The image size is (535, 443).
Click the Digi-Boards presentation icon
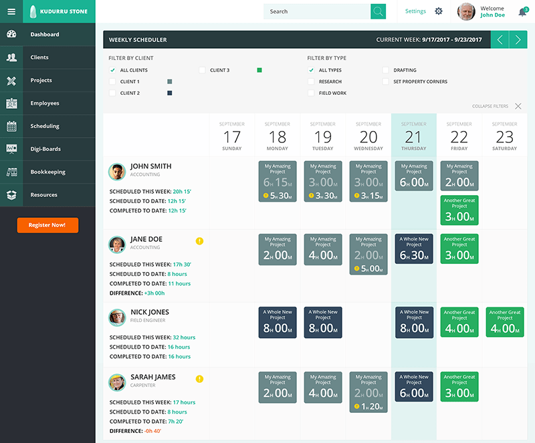tap(11, 149)
